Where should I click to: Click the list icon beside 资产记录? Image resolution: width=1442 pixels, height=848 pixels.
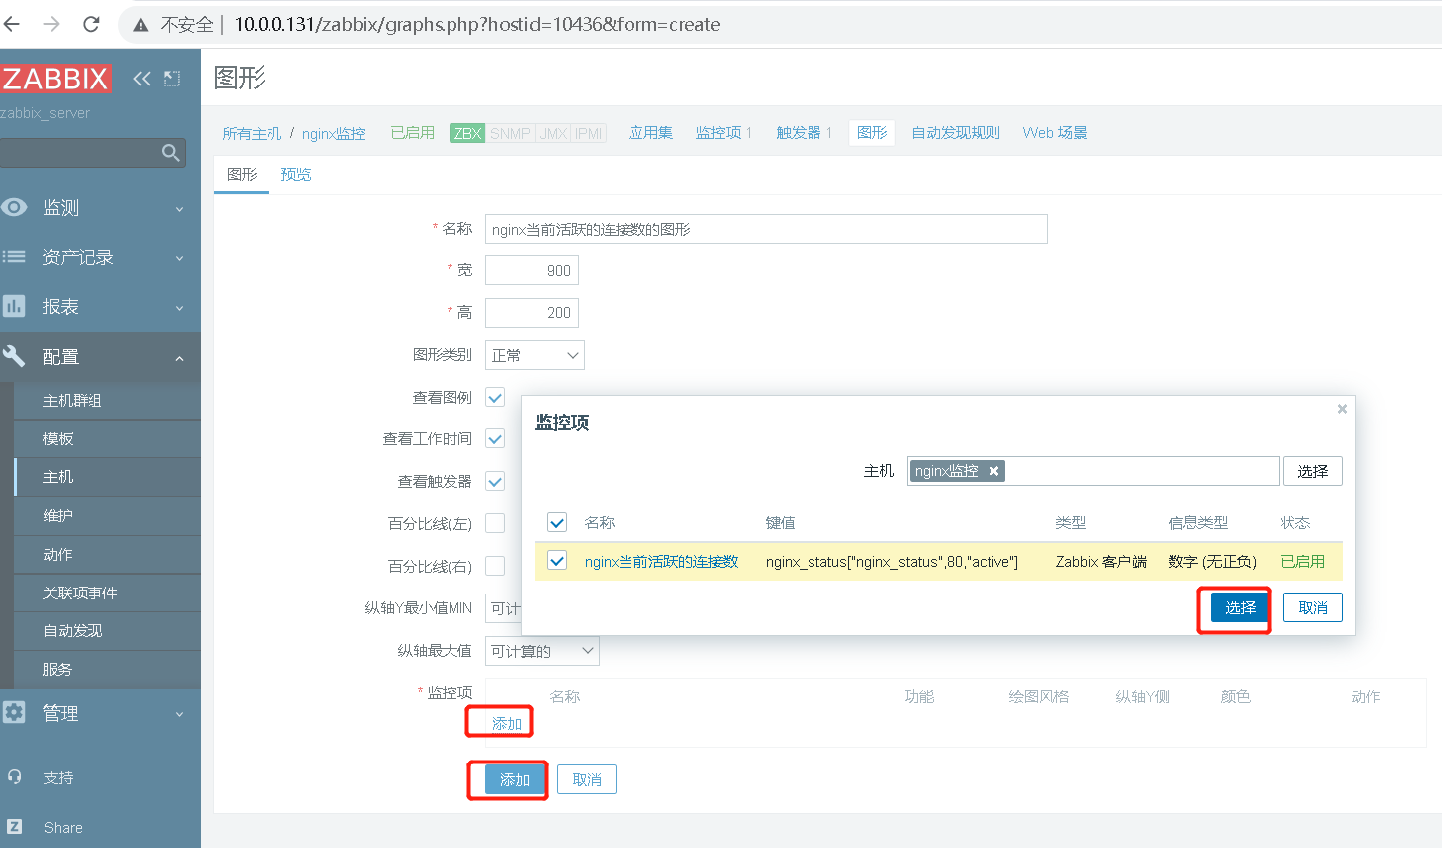pyautogui.click(x=14, y=256)
